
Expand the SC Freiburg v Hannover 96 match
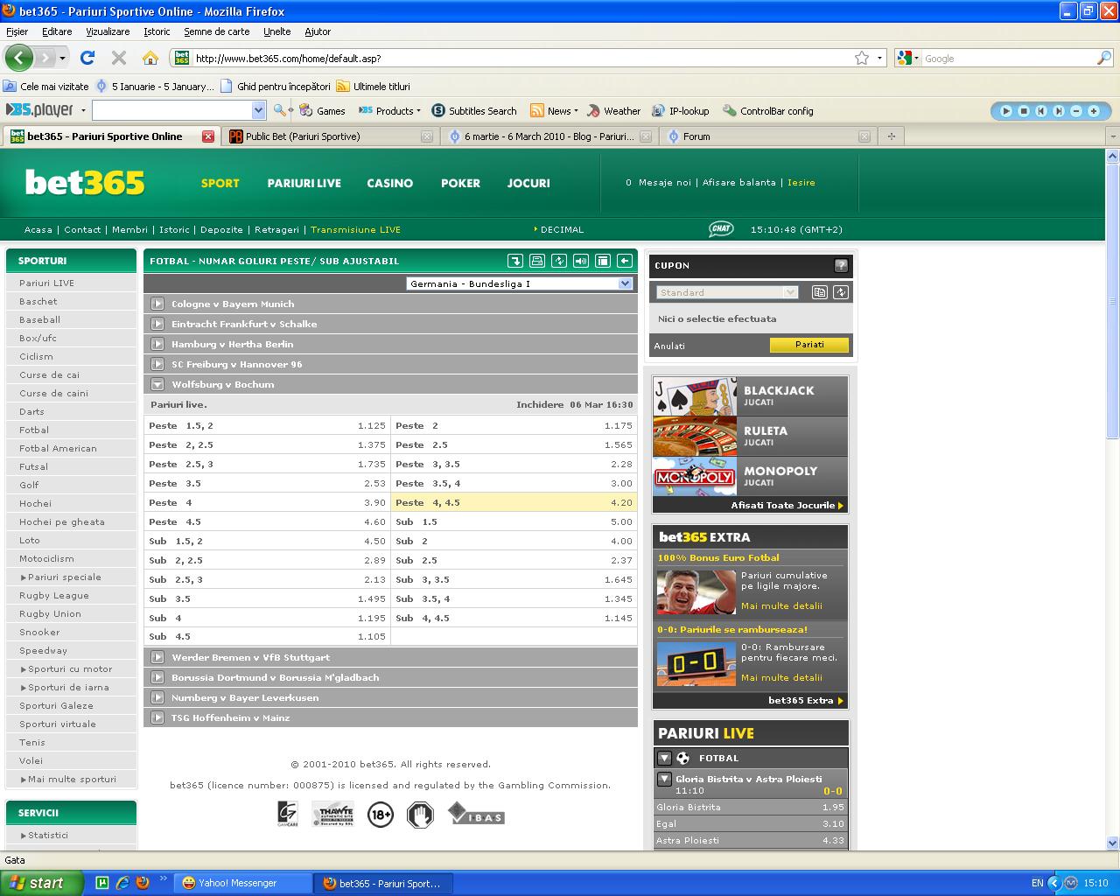click(x=157, y=364)
